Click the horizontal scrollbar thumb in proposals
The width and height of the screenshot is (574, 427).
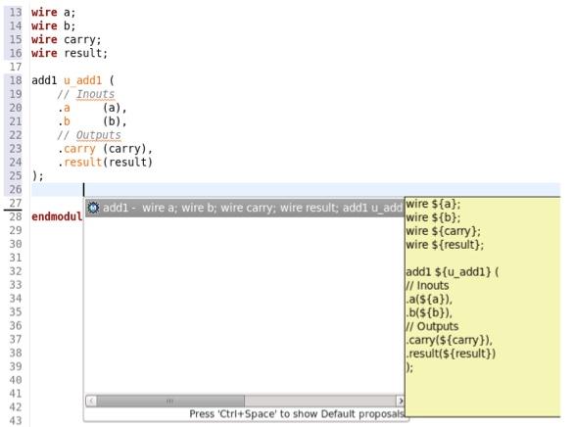170,401
